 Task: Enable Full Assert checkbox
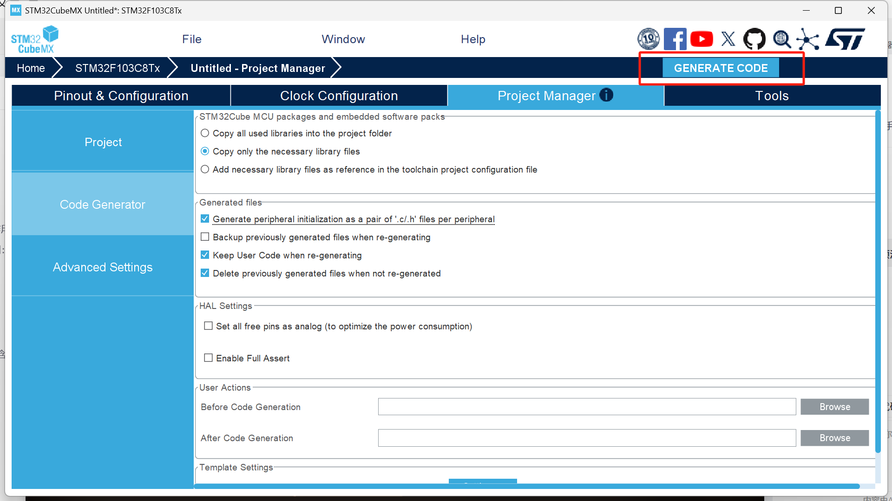(x=209, y=358)
